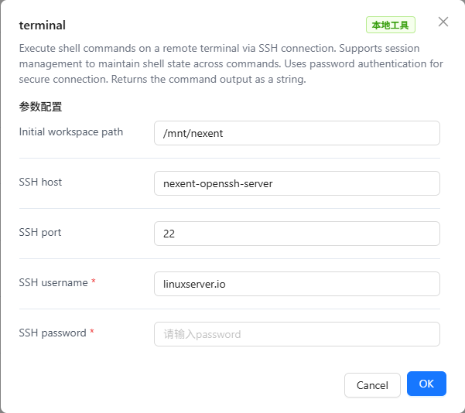The width and height of the screenshot is (465, 413).
Task: Focus the Initial workspace path field
Action: tap(297, 133)
